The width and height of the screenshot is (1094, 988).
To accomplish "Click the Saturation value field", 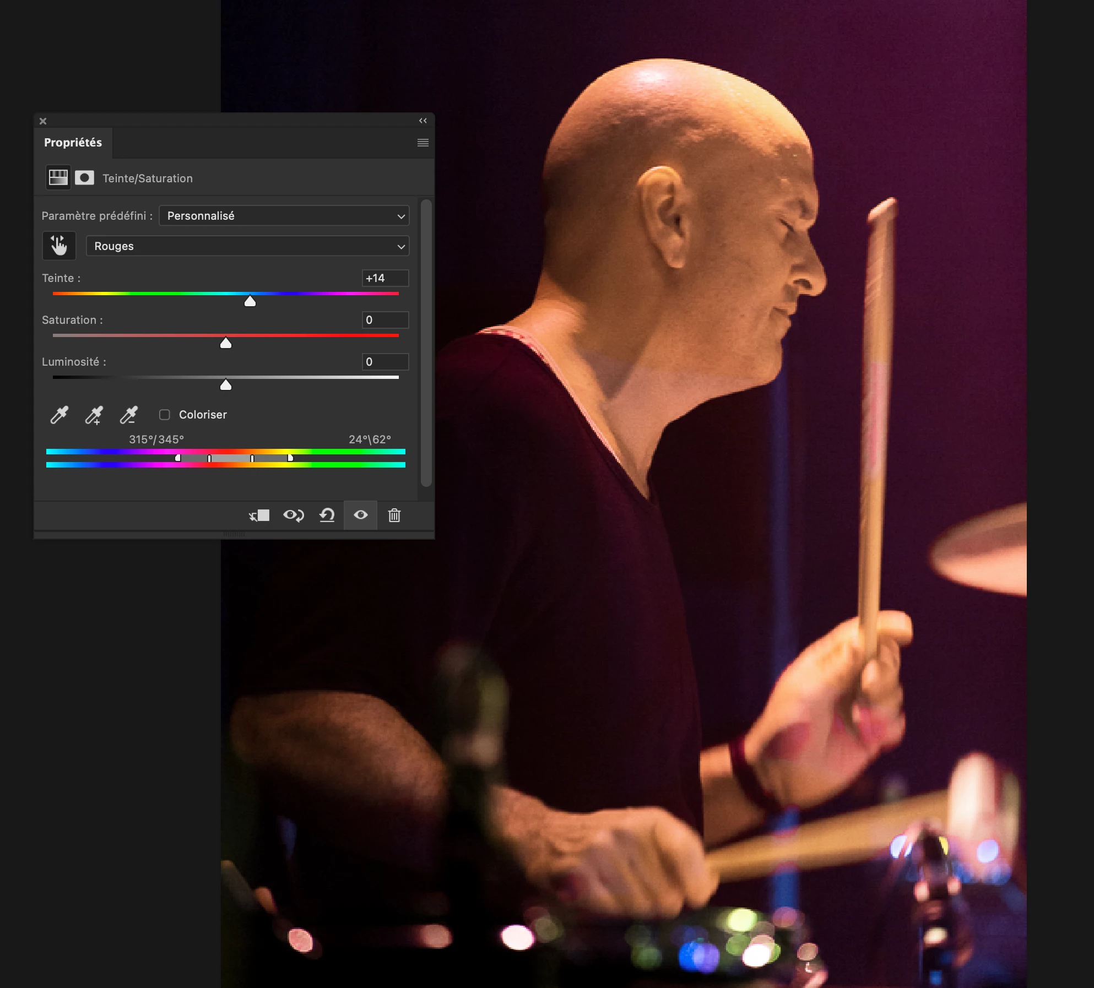I will 385,320.
